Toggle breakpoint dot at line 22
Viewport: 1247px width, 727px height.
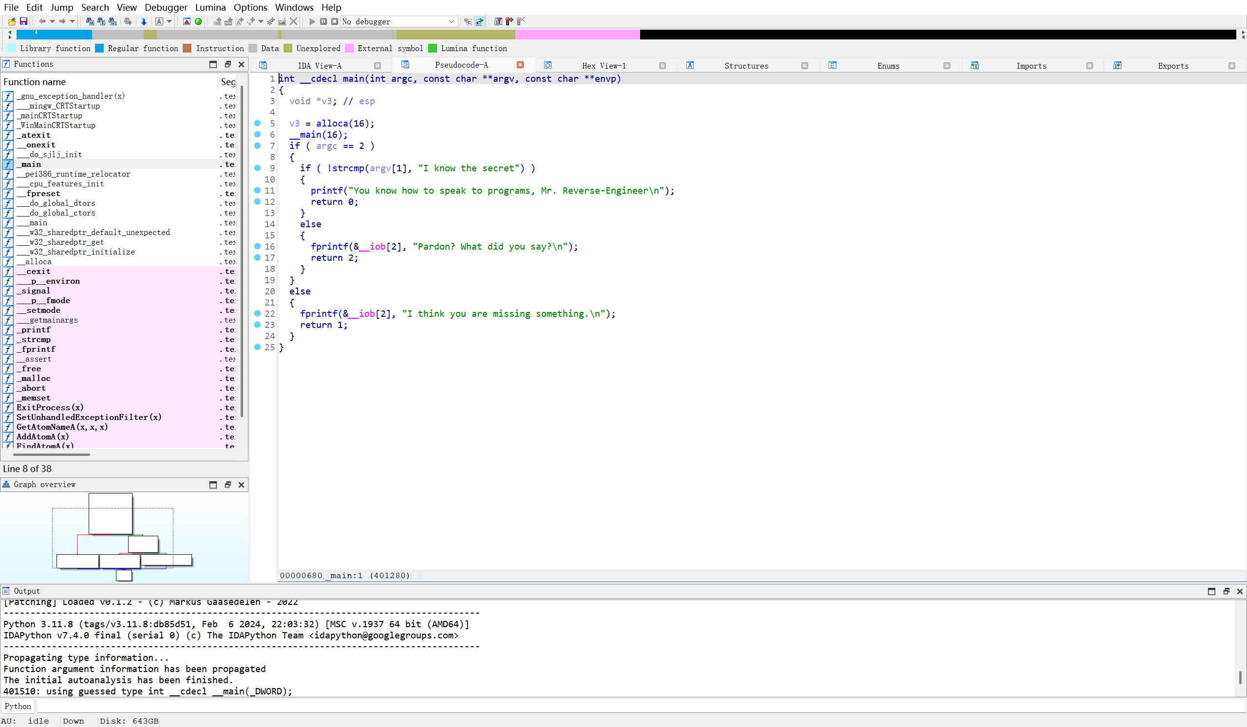click(x=257, y=313)
